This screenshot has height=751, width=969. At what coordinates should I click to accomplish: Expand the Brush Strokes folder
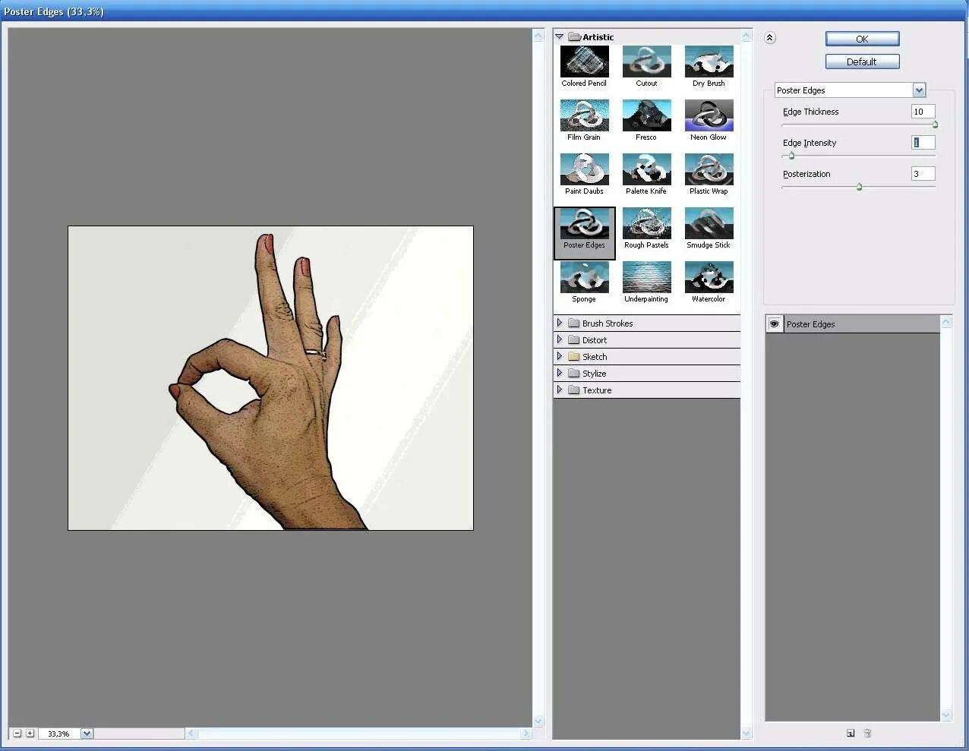point(560,323)
